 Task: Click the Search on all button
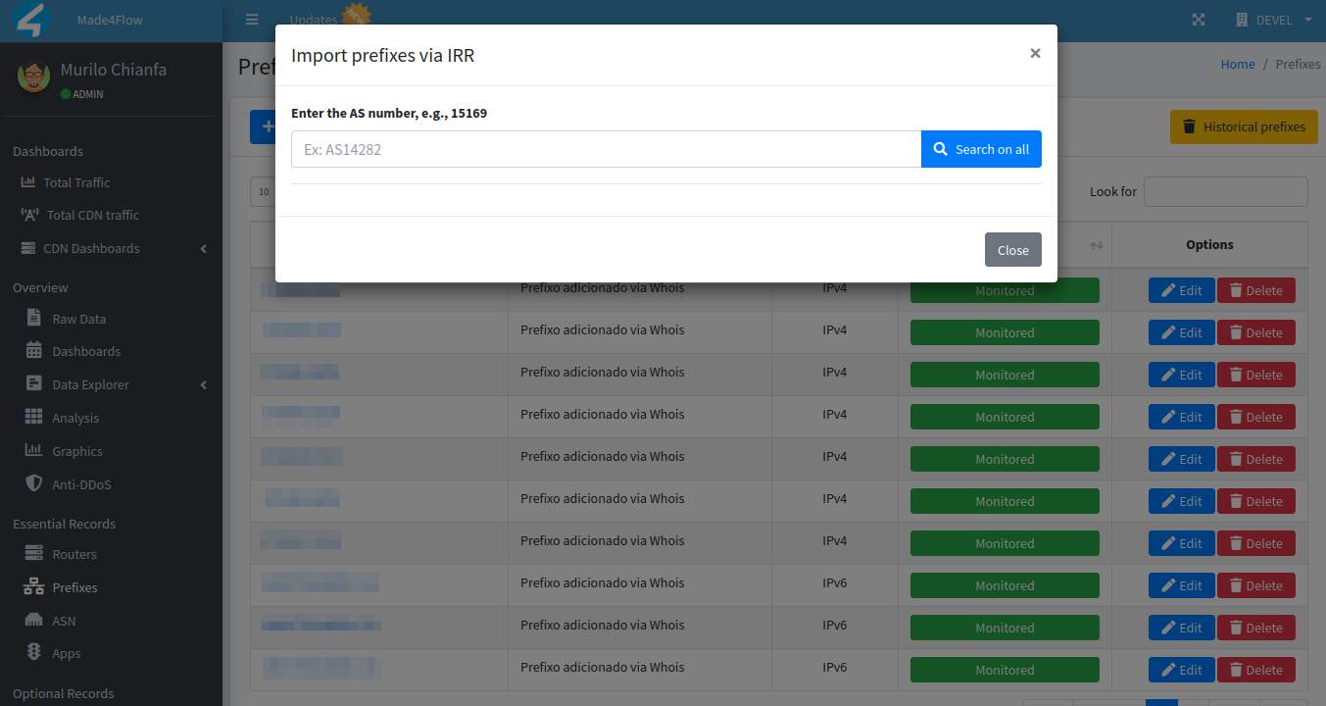point(980,148)
